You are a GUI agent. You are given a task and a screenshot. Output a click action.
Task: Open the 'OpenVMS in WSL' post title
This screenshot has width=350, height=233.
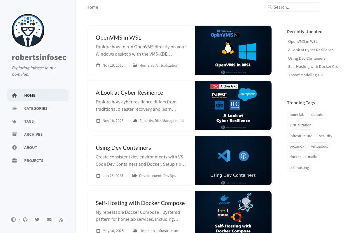118,37
